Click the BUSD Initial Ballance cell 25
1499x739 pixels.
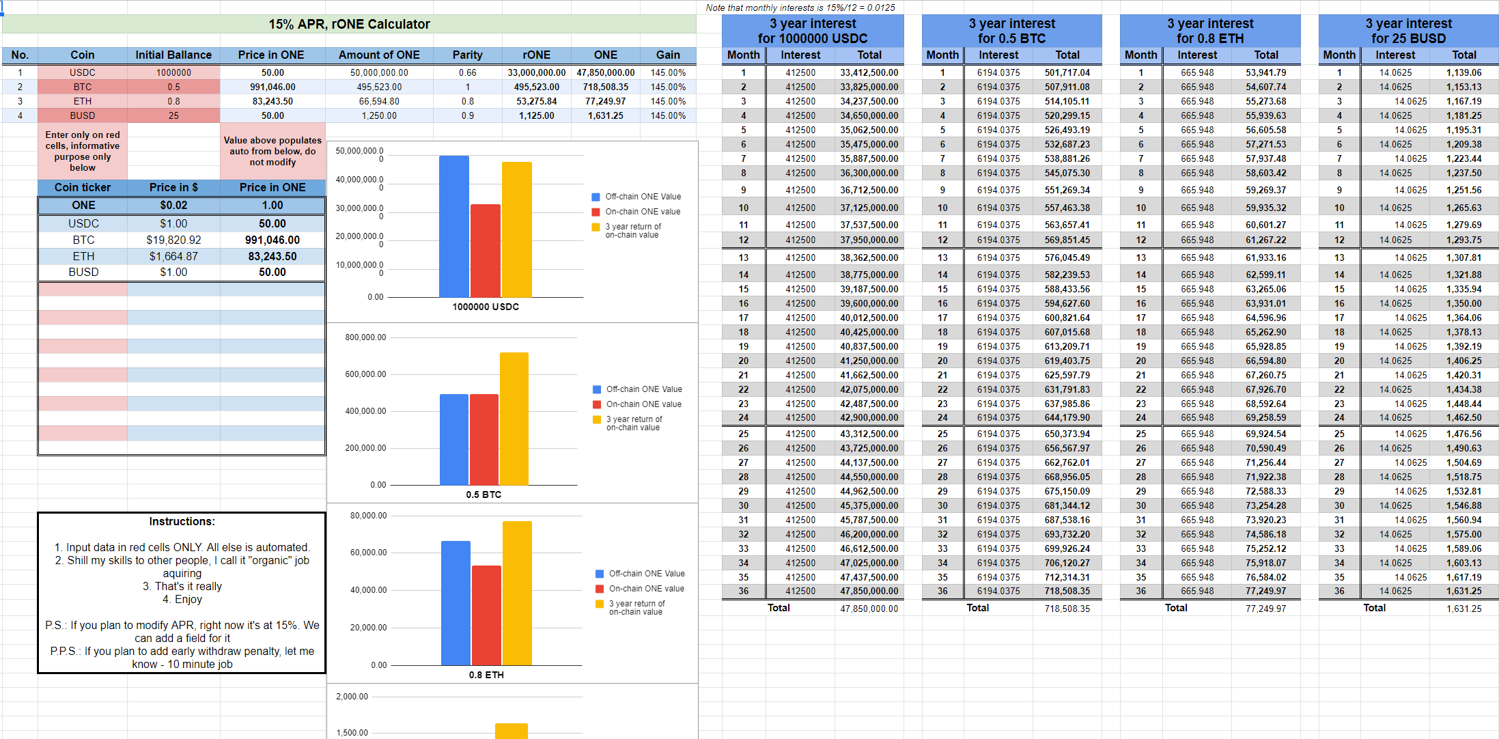point(173,115)
